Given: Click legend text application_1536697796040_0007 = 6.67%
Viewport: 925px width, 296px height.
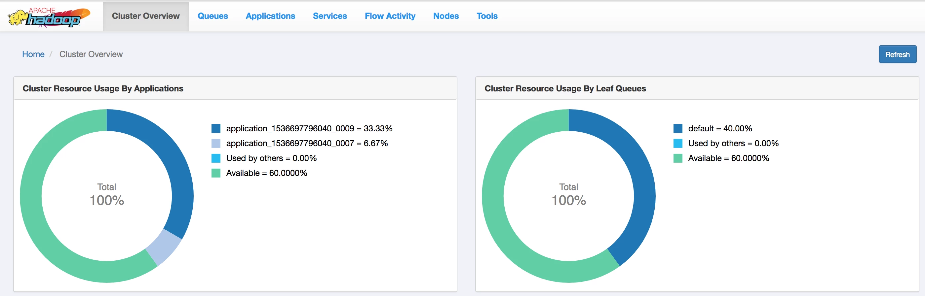Looking at the screenshot, I should click(x=307, y=143).
